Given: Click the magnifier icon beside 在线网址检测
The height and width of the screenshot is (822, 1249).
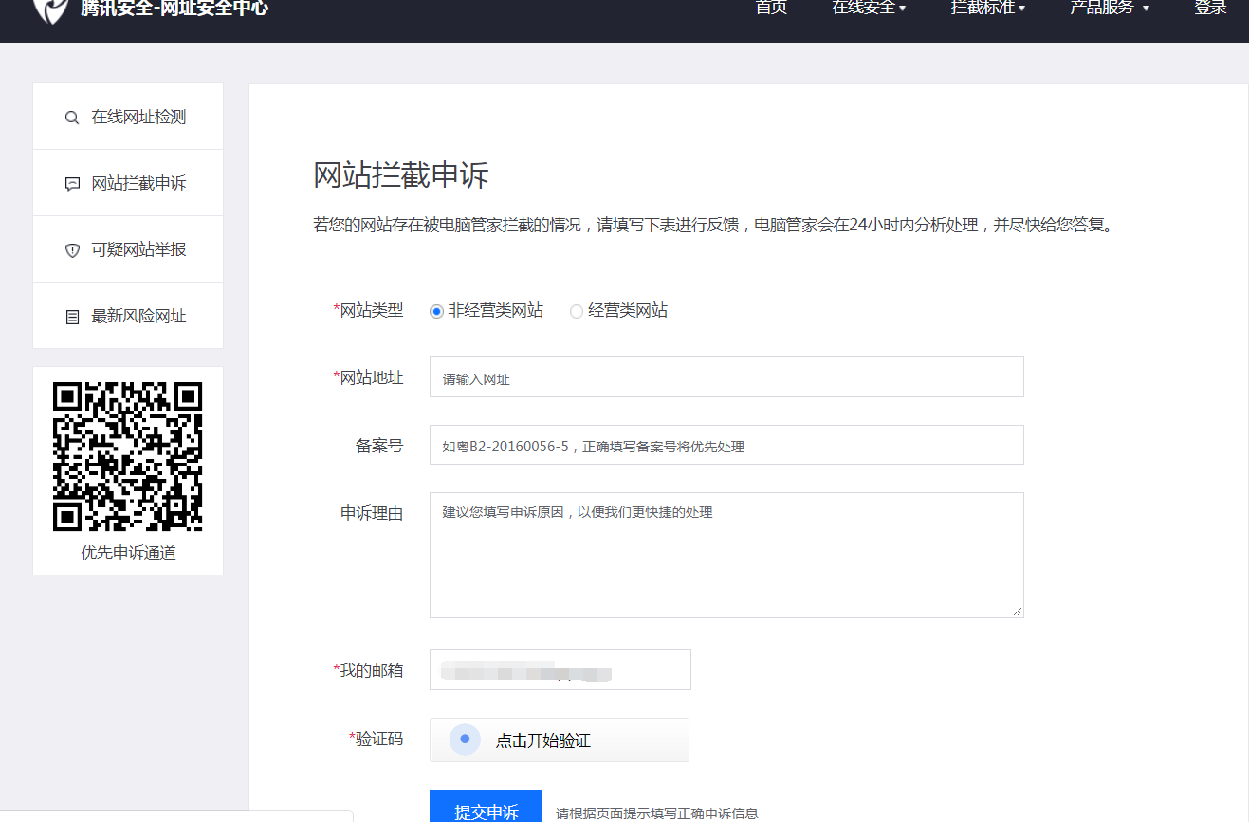Looking at the screenshot, I should tap(72, 118).
